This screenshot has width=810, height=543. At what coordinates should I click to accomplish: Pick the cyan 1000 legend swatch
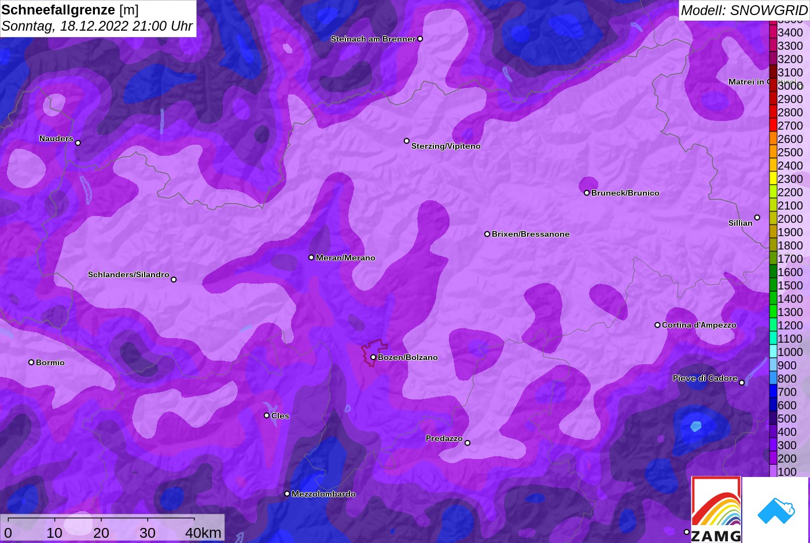[773, 351]
